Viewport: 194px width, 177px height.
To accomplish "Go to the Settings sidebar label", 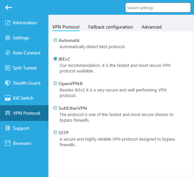I will click(x=21, y=38).
